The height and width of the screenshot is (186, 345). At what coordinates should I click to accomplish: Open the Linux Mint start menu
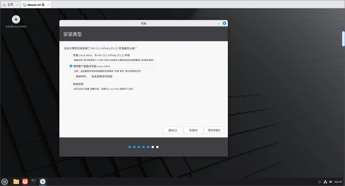pos(4,182)
